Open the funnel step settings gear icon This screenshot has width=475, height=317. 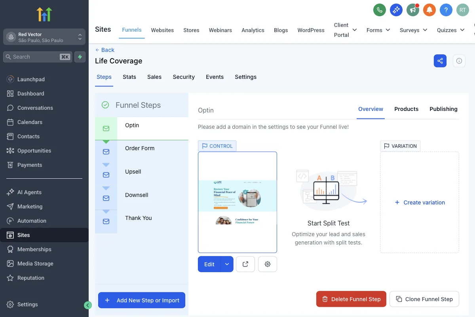[x=268, y=264]
